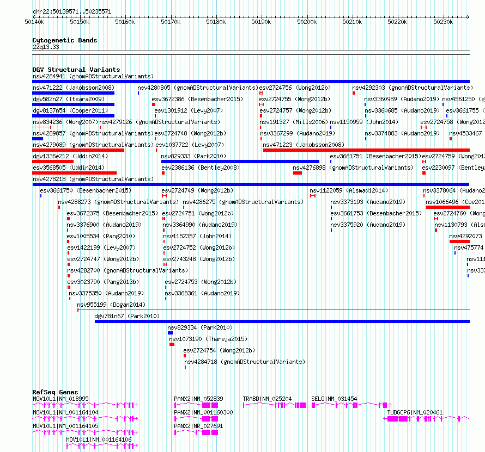Click esv1422199 (Levy2007) variant label
Viewport: 485px width, 452px height.
coord(101,247)
